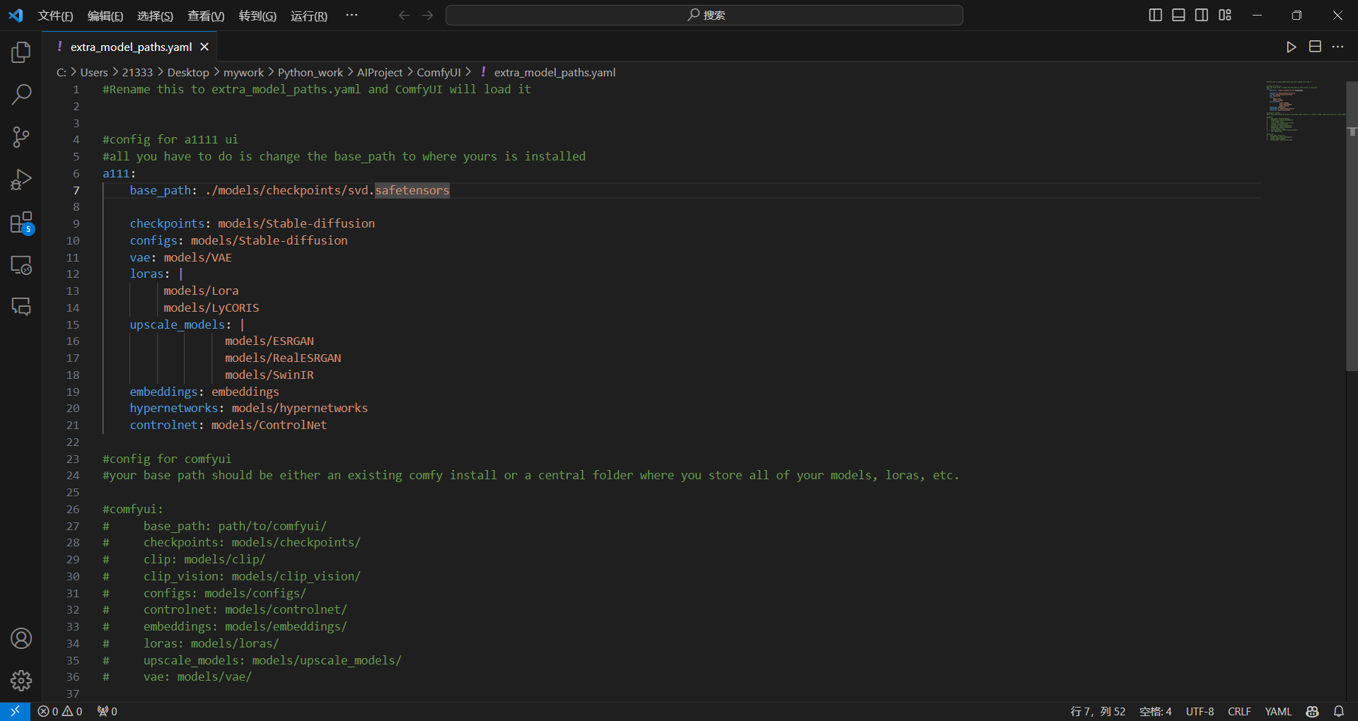
Task: Click the #comfyui: comment on line 26
Action: tap(133, 509)
